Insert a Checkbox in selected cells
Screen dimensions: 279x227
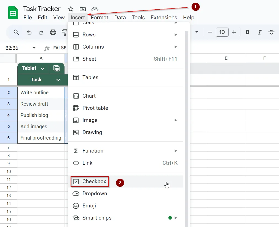coord(126,181)
